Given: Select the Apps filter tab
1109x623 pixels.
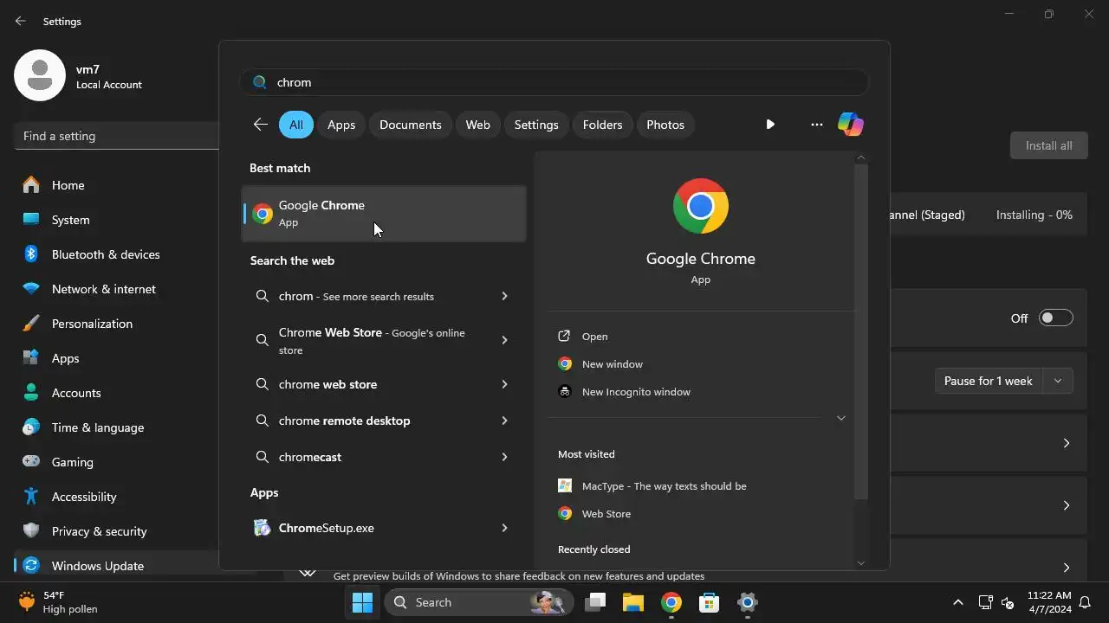Looking at the screenshot, I should click(341, 125).
